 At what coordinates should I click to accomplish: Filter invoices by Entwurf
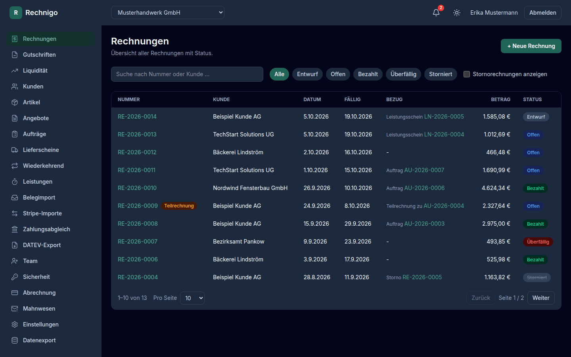307,74
